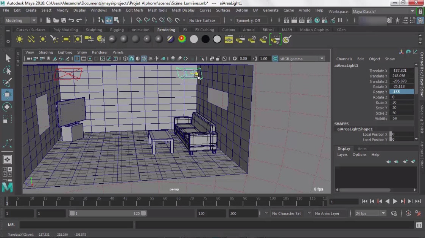Toggle use all lights in viewport
Image resolution: width=425 pixels, height=238 pixels.
[x=157, y=58]
